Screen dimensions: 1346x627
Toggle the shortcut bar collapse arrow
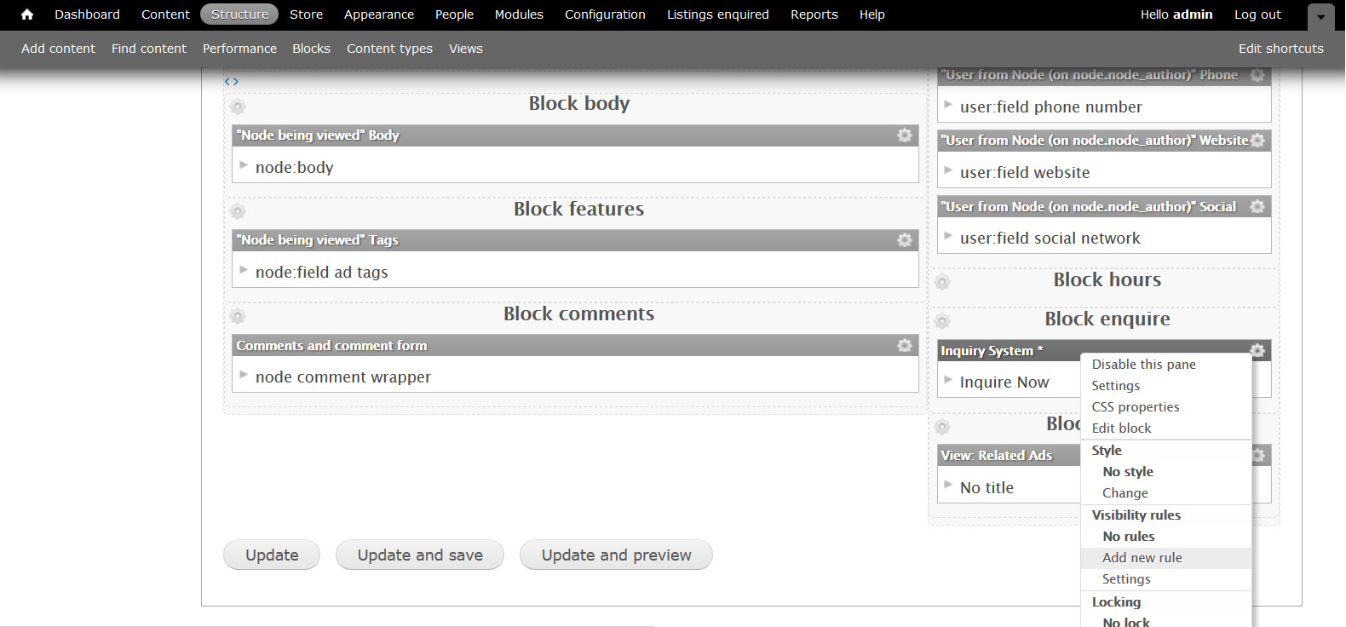tap(1321, 16)
